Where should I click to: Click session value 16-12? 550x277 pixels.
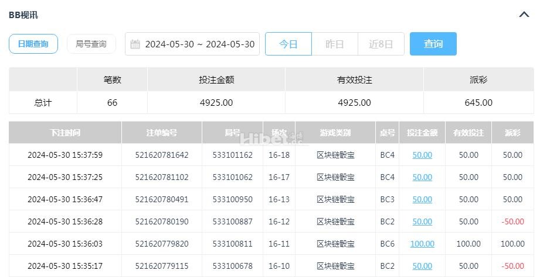[279, 221]
